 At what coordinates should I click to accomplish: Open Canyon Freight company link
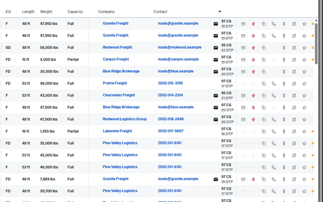116,59
